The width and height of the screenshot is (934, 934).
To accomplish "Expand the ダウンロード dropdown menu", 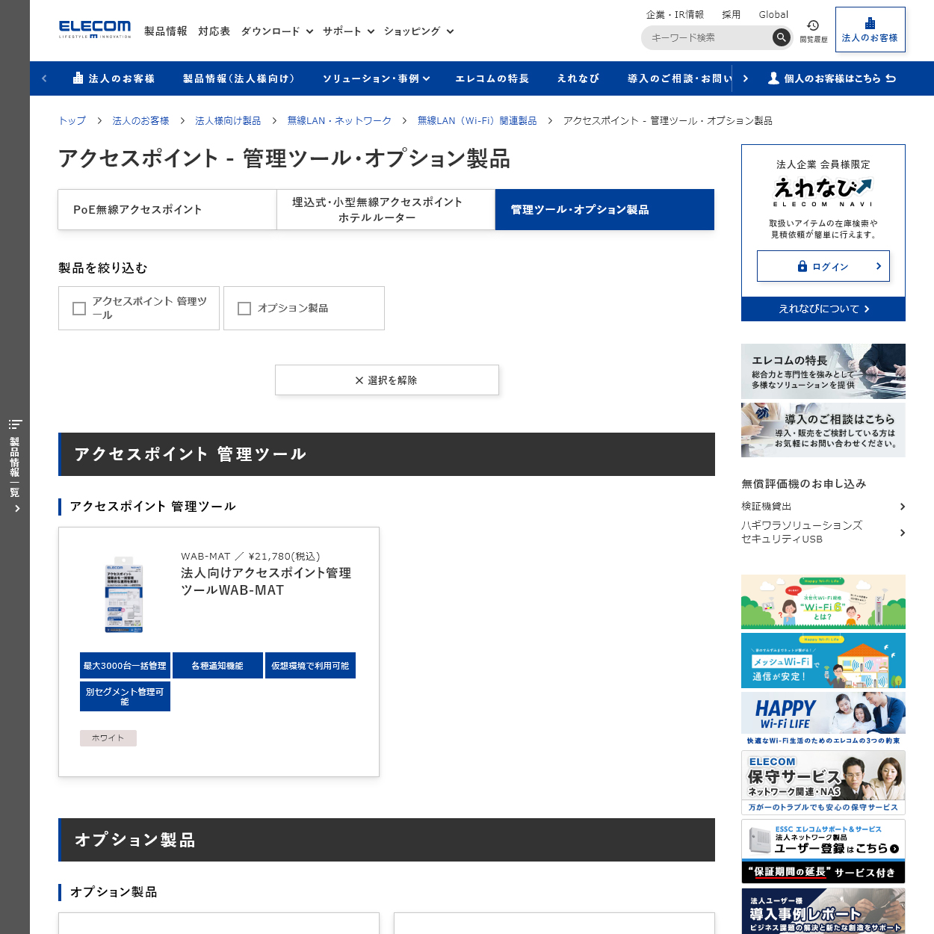I will [x=277, y=31].
